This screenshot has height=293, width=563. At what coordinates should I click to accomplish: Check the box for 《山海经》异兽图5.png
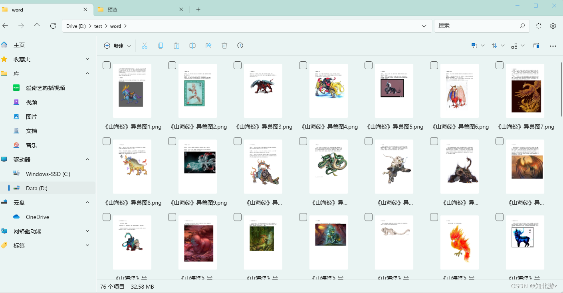(x=369, y=65)
